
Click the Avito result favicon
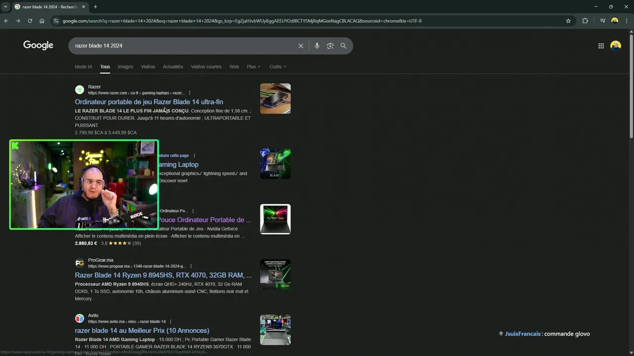point(79,318)
